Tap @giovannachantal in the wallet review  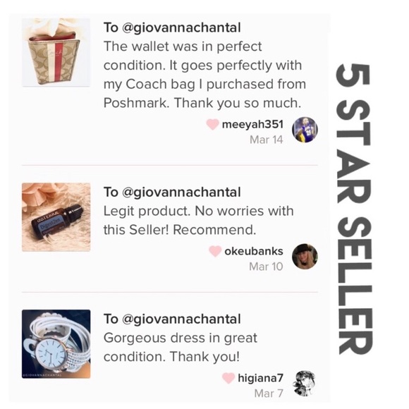coord(181,28)
